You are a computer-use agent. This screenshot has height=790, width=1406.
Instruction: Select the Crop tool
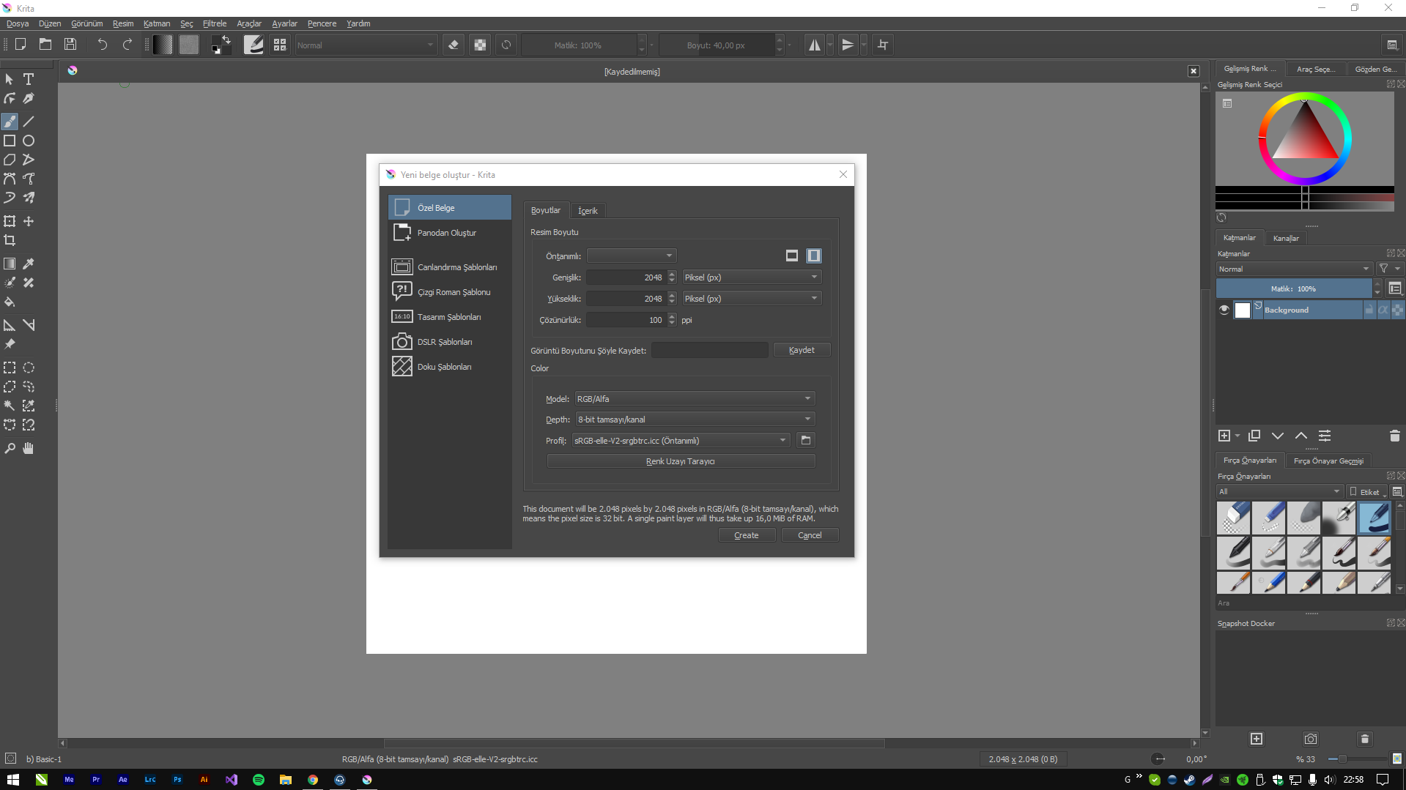pos(10,240)
